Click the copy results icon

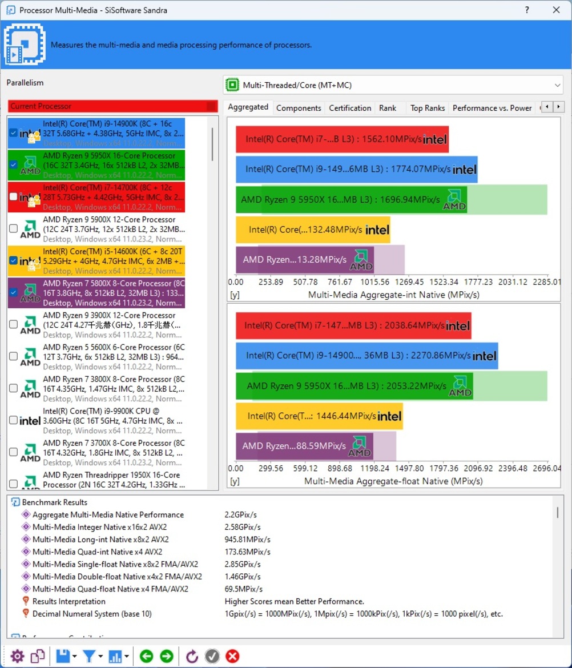coord(38,656)
